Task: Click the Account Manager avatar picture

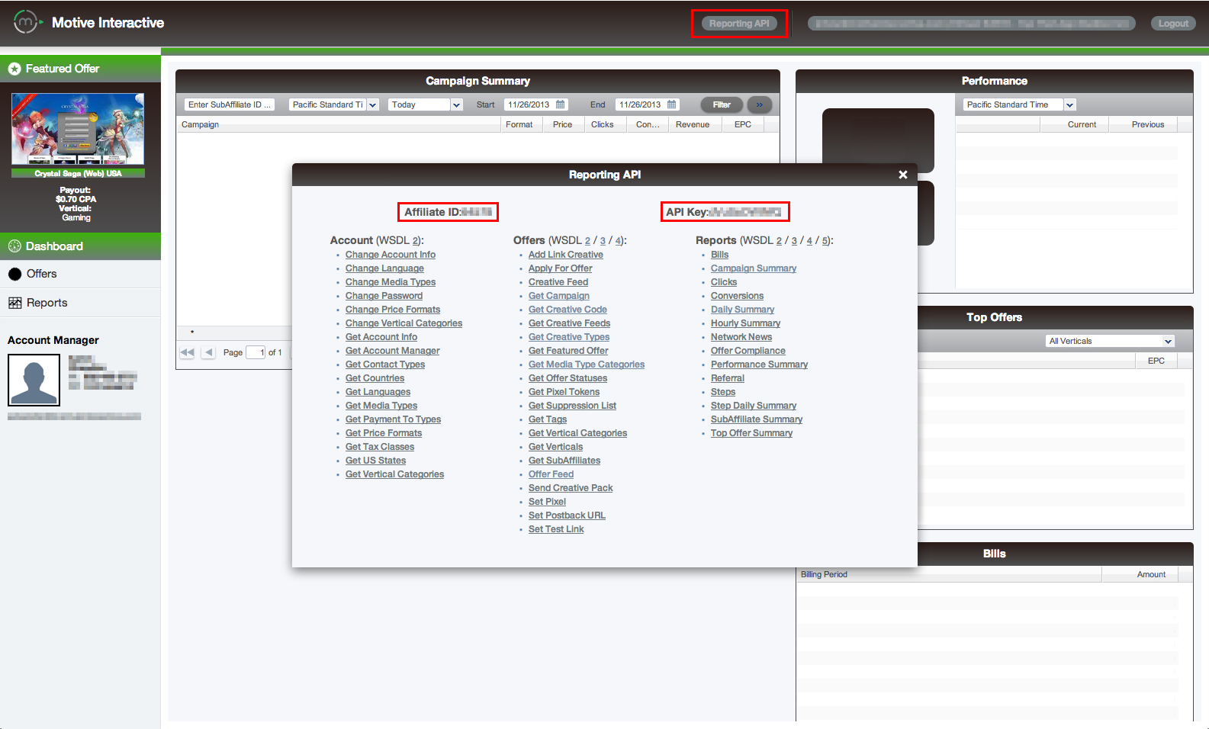Action: point(34,380)
